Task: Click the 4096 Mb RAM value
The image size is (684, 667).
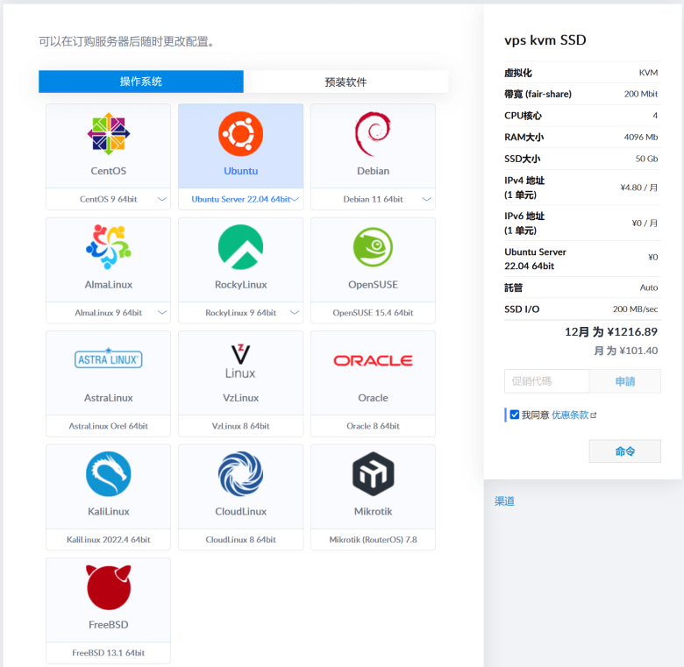Action: pyautogui.click(x=640, y=138)
